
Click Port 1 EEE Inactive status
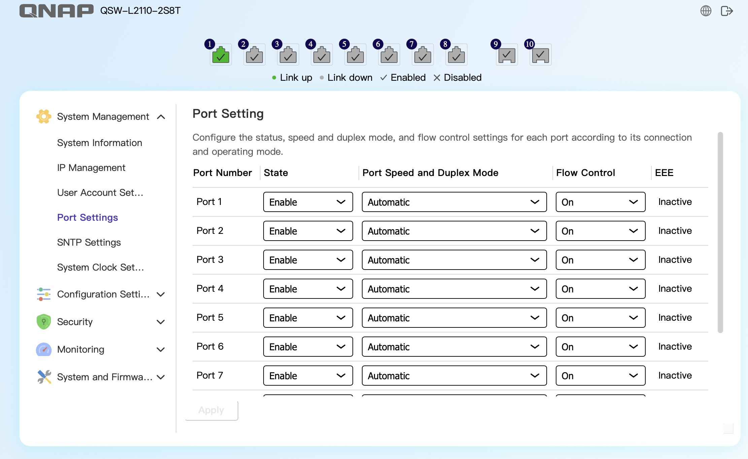(675, 202)
